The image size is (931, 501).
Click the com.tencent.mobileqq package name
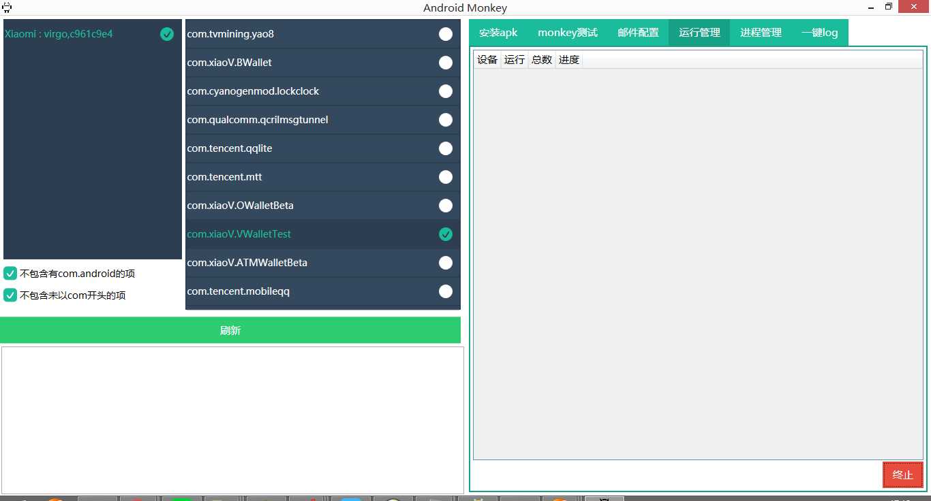pos(239,291)
